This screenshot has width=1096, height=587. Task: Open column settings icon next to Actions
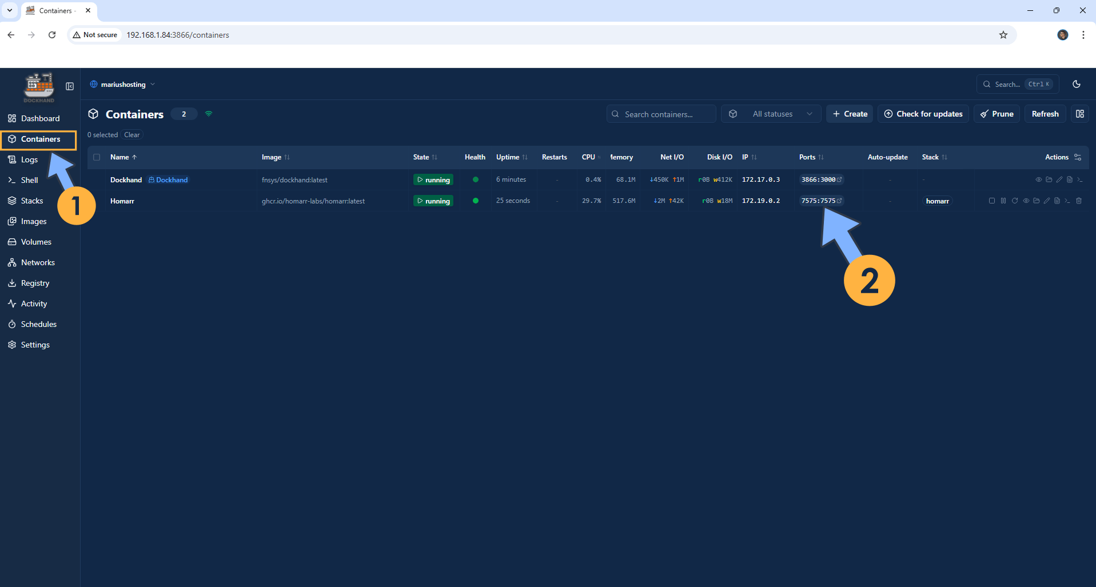1078,157
